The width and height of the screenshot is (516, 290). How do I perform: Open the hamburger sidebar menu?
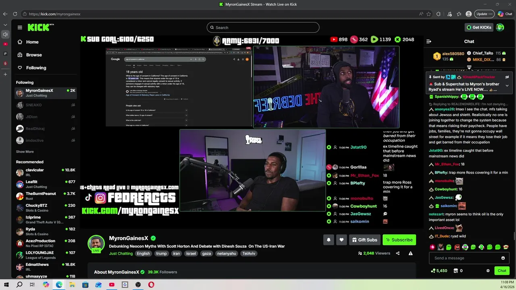coord(20,27)
